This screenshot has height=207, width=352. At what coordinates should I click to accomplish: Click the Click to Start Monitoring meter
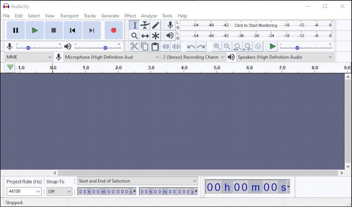(x=256, y=25)
